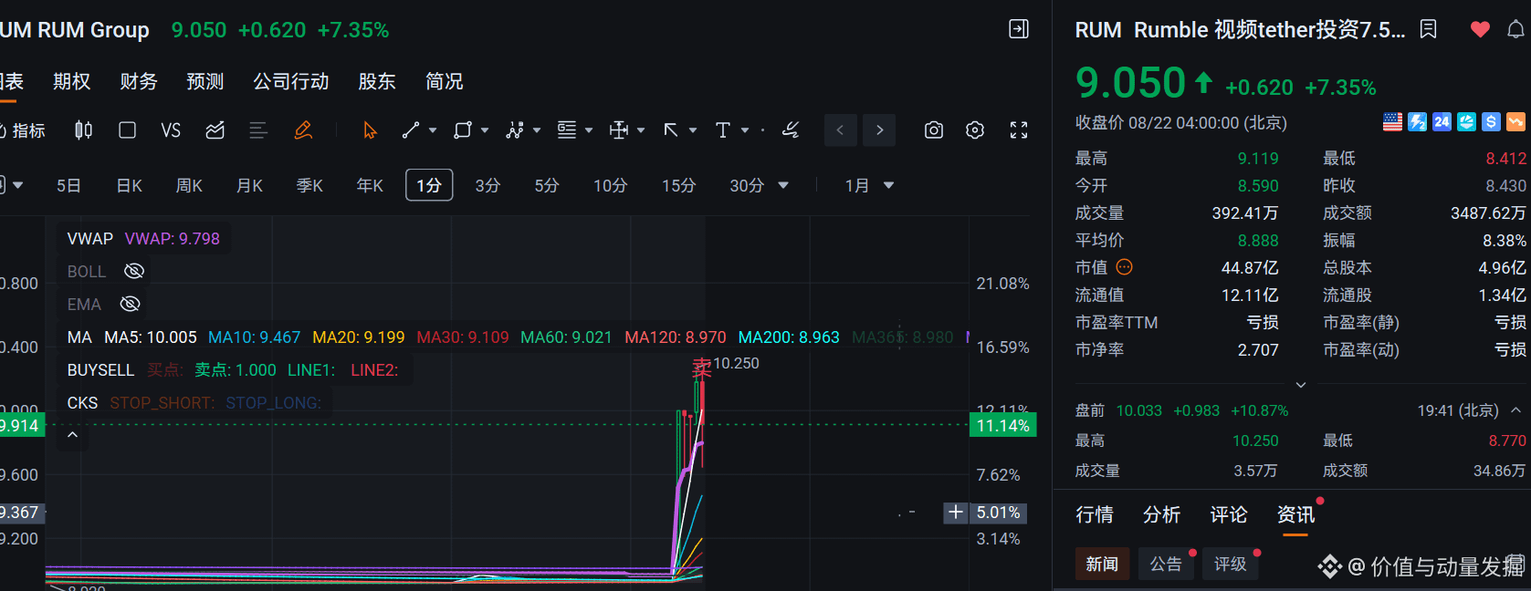
Task: Open chart settings gear icon
Action: pyautogui.click(x=975, y=130)
